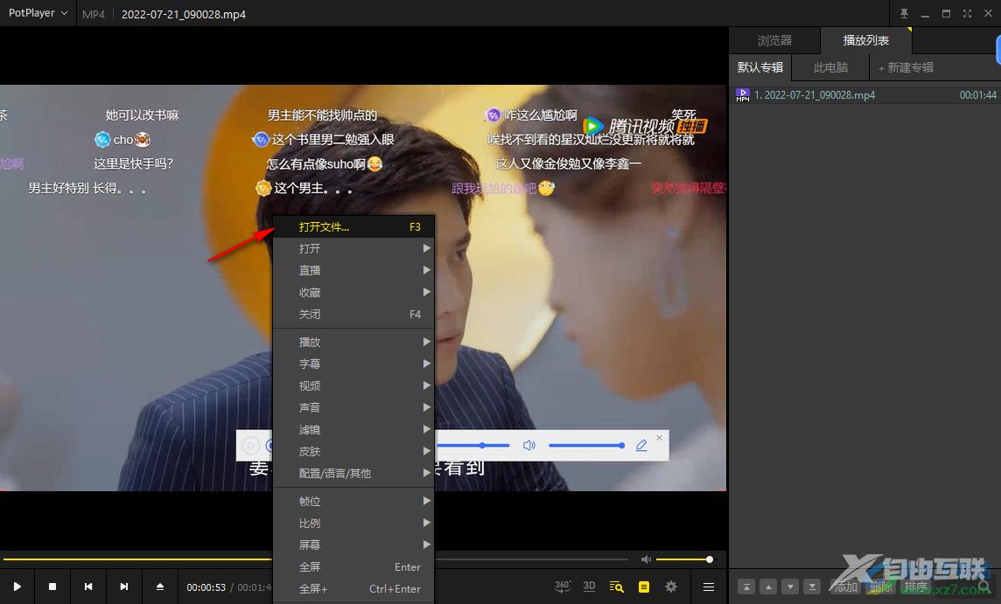The width and height of the screenshot is (1001, 604).
Task: Toggle 3D video mode
Action: [x=589, y=587]
